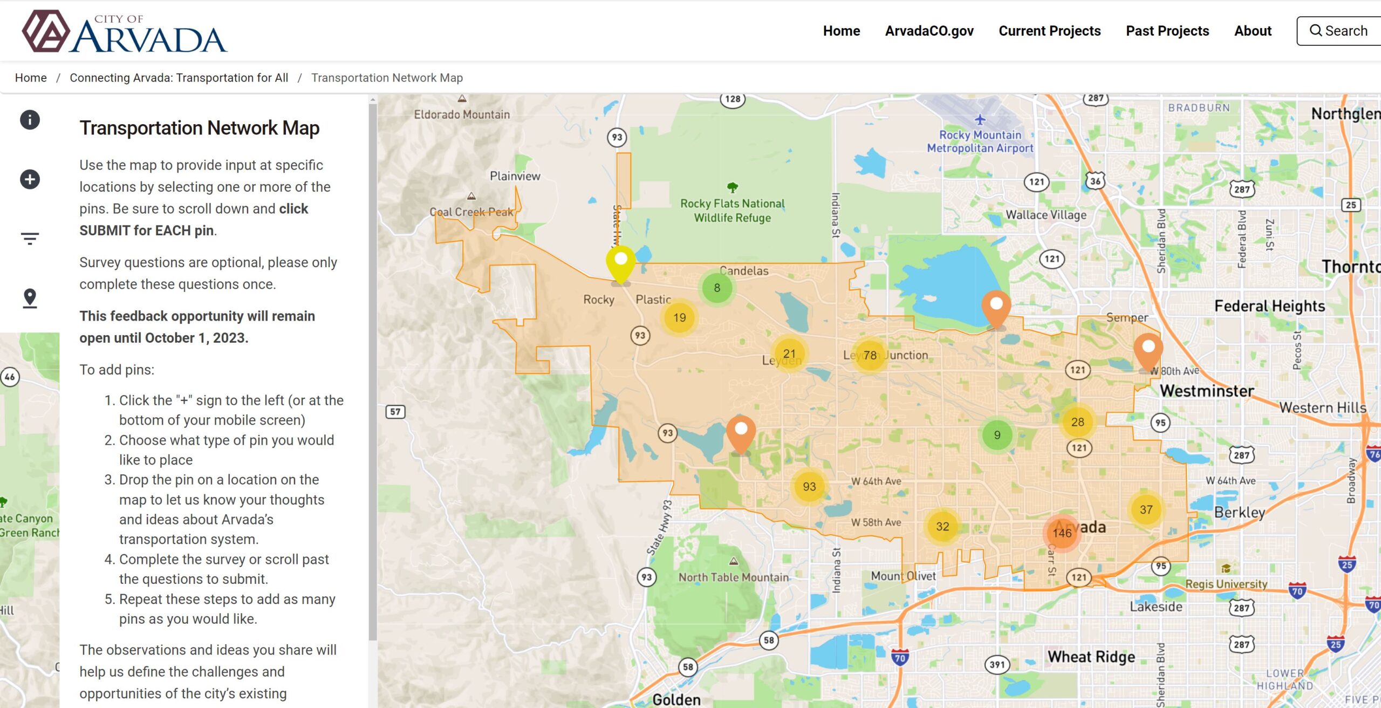Select the yellow map pin marker
This screenshot has height=708, width=1381.
(x=620, y=263)
